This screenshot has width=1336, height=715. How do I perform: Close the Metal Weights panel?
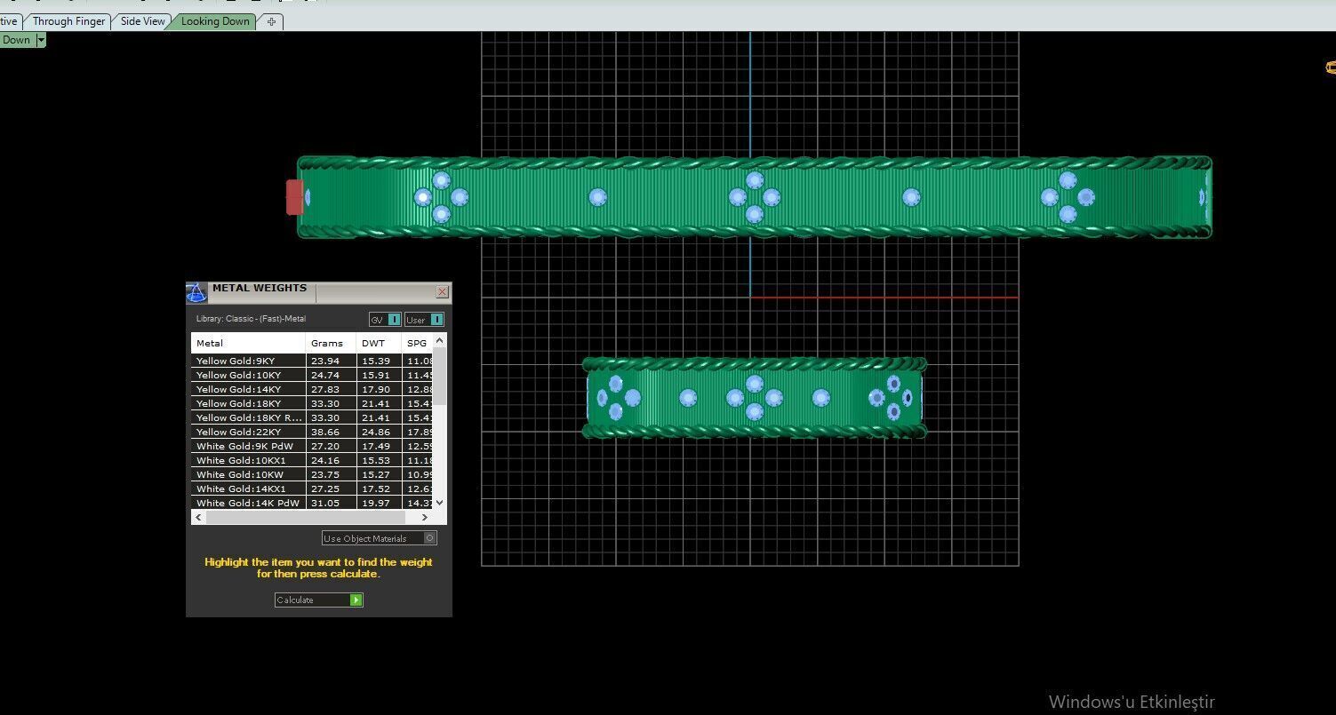coord(442,291)
